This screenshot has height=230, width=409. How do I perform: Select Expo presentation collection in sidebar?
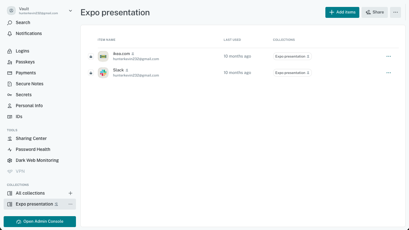[40, 204]
